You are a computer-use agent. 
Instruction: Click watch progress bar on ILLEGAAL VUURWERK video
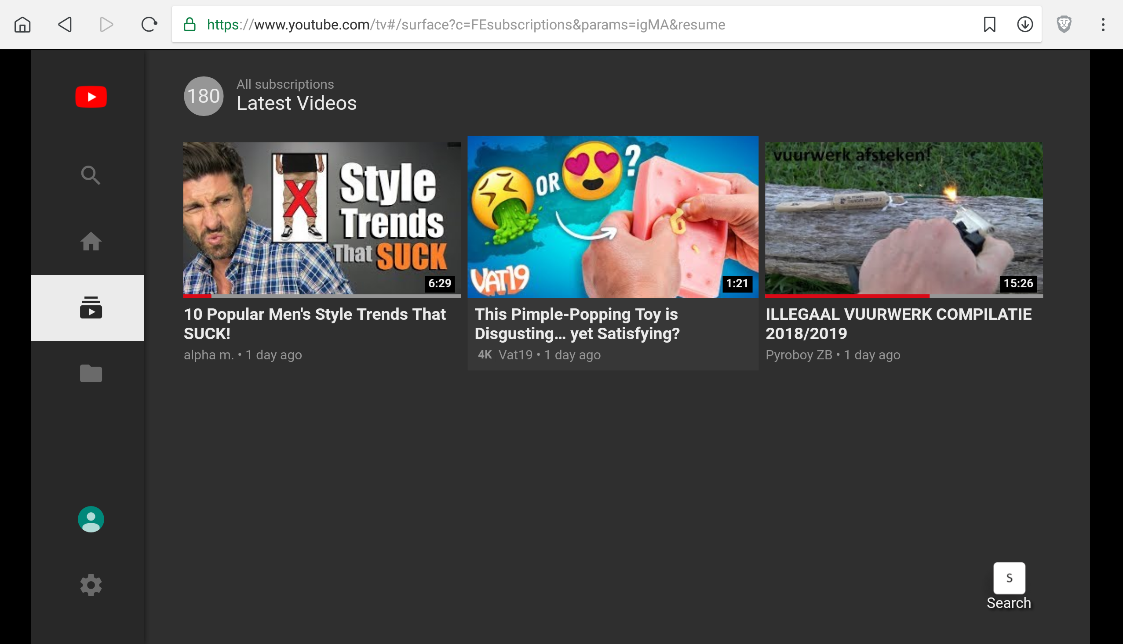click(x=903, y=296)
